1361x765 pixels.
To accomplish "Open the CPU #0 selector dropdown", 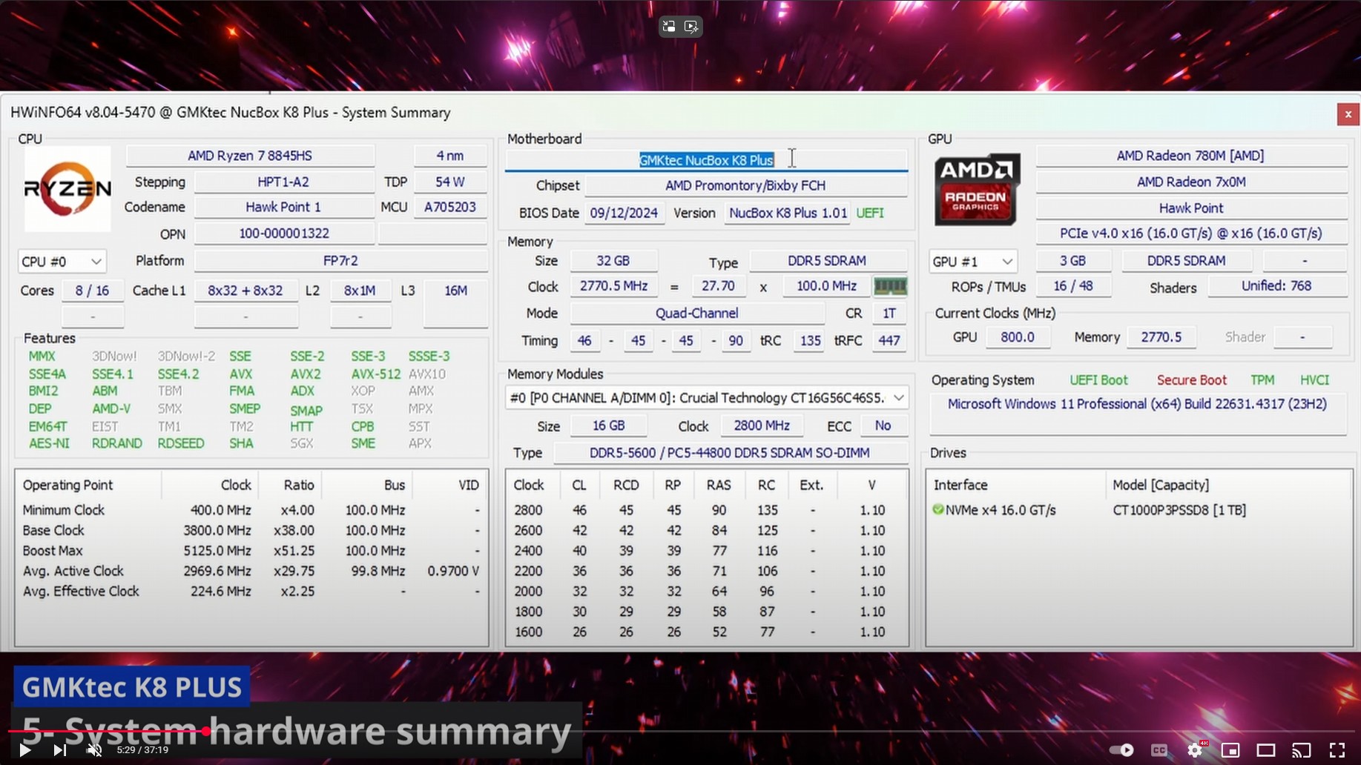I will [62, 262].
